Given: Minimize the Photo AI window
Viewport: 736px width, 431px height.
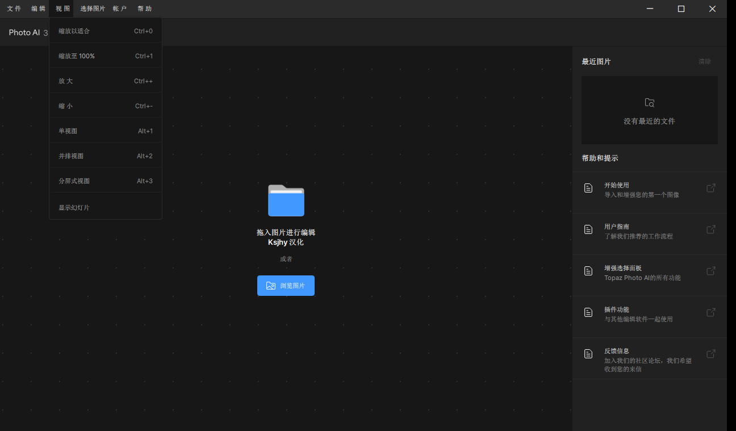Looking at the screenshot, I should click(650, 9).
